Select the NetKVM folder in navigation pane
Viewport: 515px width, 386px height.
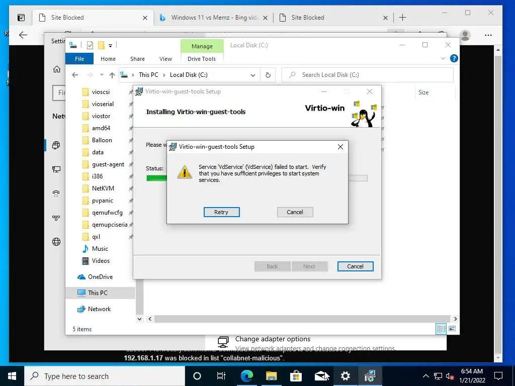103,188
